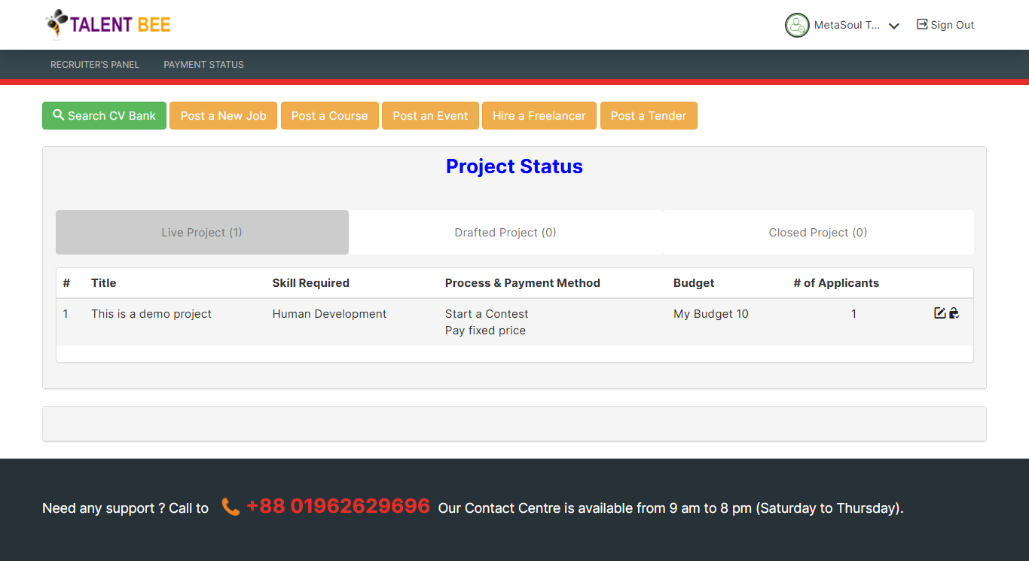Open the Payment Status menu
1029x561 pixels.
(x=203, y=65)
